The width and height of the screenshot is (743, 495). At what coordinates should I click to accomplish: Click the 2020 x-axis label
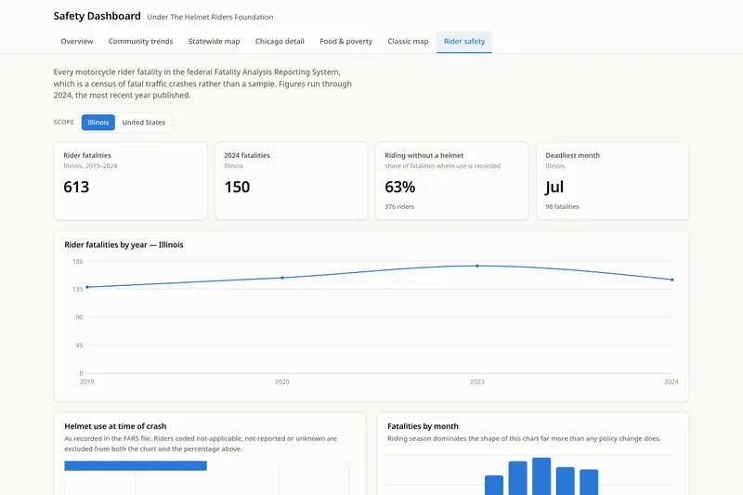(x=282, y=382)
